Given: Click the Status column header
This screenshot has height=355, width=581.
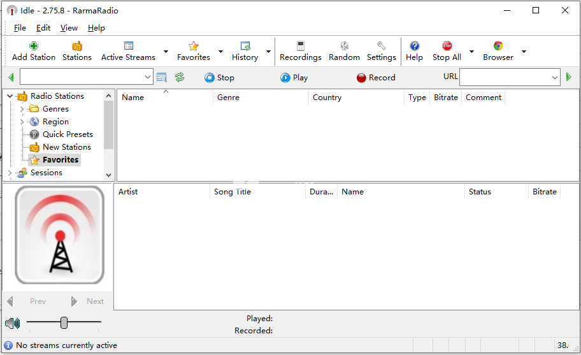Looking at the screenshot, I should coord(496,192).
